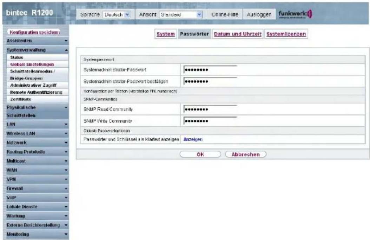
Task: Click Anzeigen to show passwords
Action: tap(193, 139)
